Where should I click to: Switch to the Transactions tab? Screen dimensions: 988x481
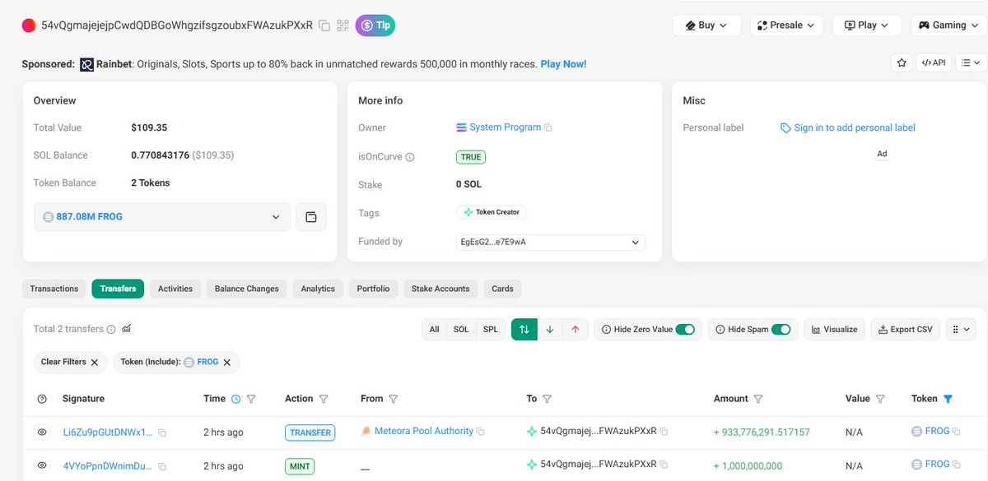click(x=54, y=289)
